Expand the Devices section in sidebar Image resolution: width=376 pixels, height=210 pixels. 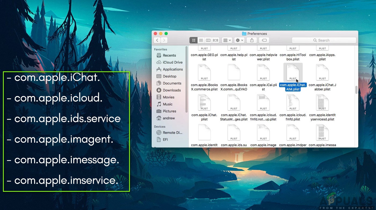[159, 126]
